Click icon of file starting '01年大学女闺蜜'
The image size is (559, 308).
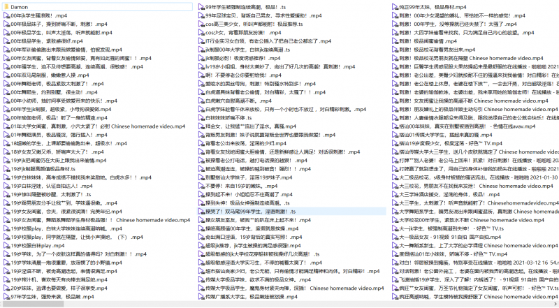coord(6,126)
